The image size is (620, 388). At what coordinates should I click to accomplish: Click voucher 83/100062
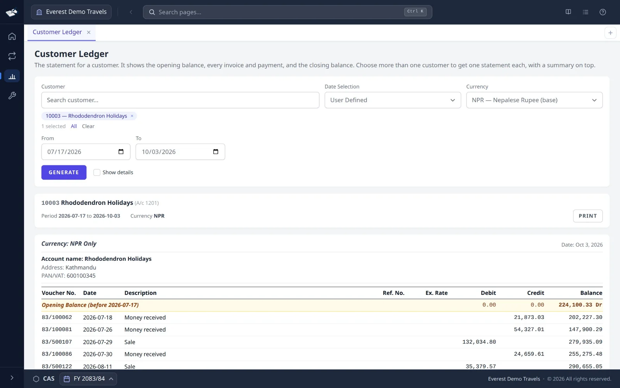57,317
